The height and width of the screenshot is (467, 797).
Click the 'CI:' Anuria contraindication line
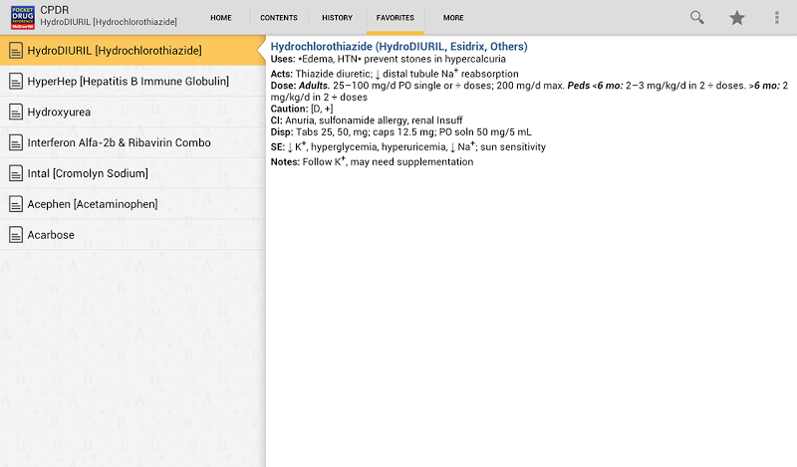click(x=367, y=120)
